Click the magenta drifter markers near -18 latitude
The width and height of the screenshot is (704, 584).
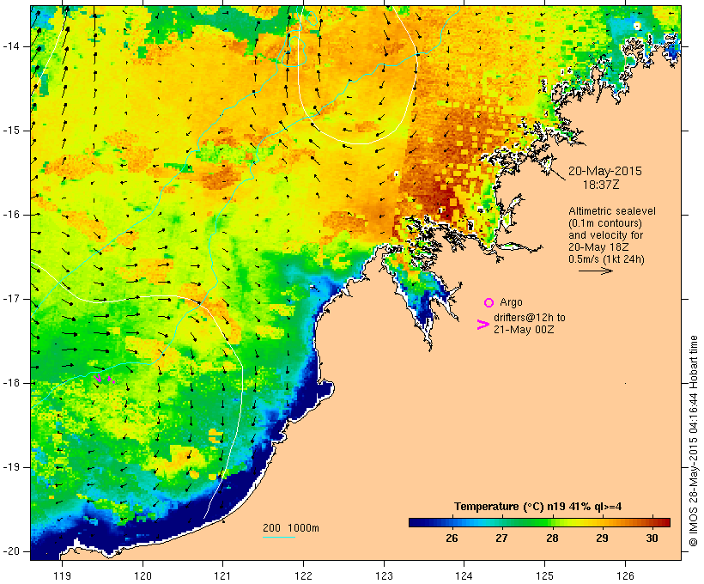105,379
